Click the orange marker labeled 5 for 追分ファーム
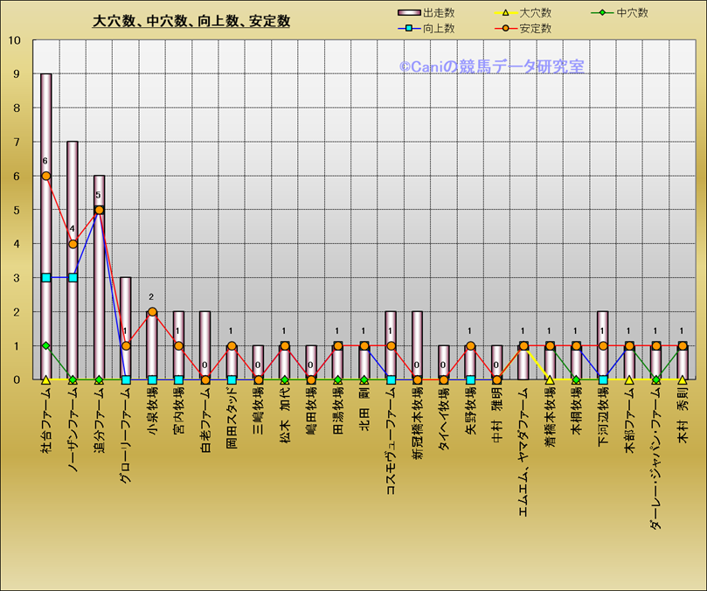 coord(99,210)
